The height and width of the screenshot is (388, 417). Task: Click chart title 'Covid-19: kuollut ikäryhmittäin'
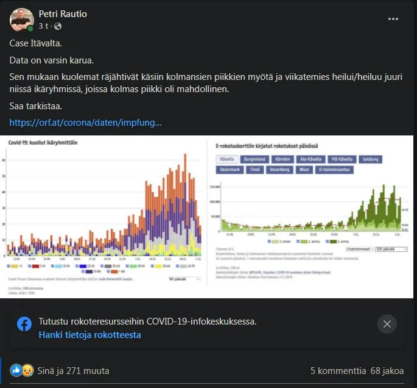(x=43, y=143)
